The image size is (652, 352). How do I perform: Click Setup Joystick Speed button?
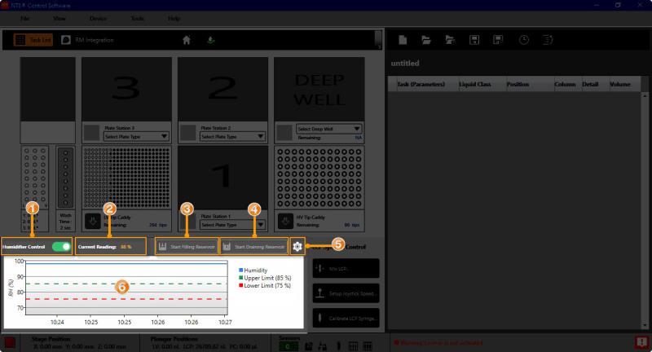(346, 293)
